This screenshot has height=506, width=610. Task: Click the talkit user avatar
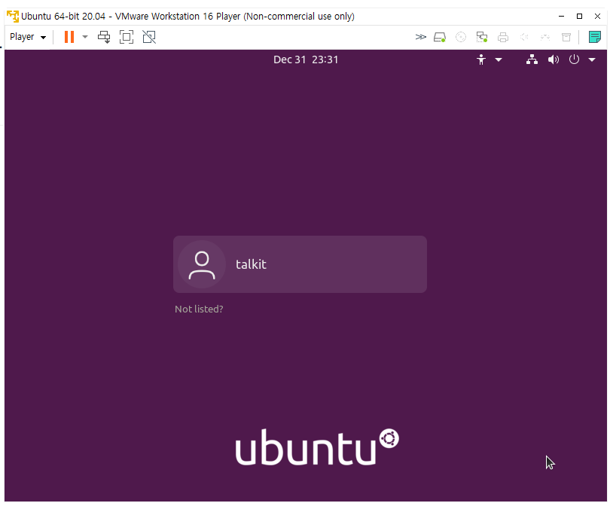tap(202, 264)
